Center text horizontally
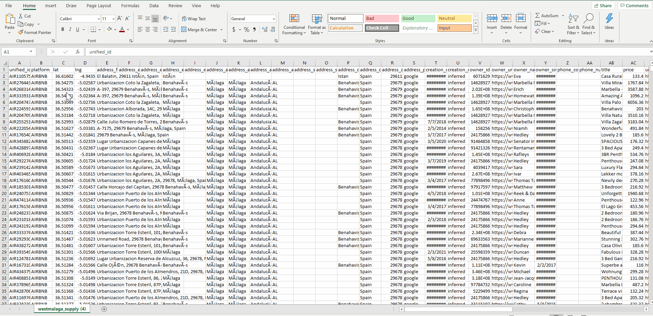The width and height of the screenshot is (653, 316). [148, 29]
